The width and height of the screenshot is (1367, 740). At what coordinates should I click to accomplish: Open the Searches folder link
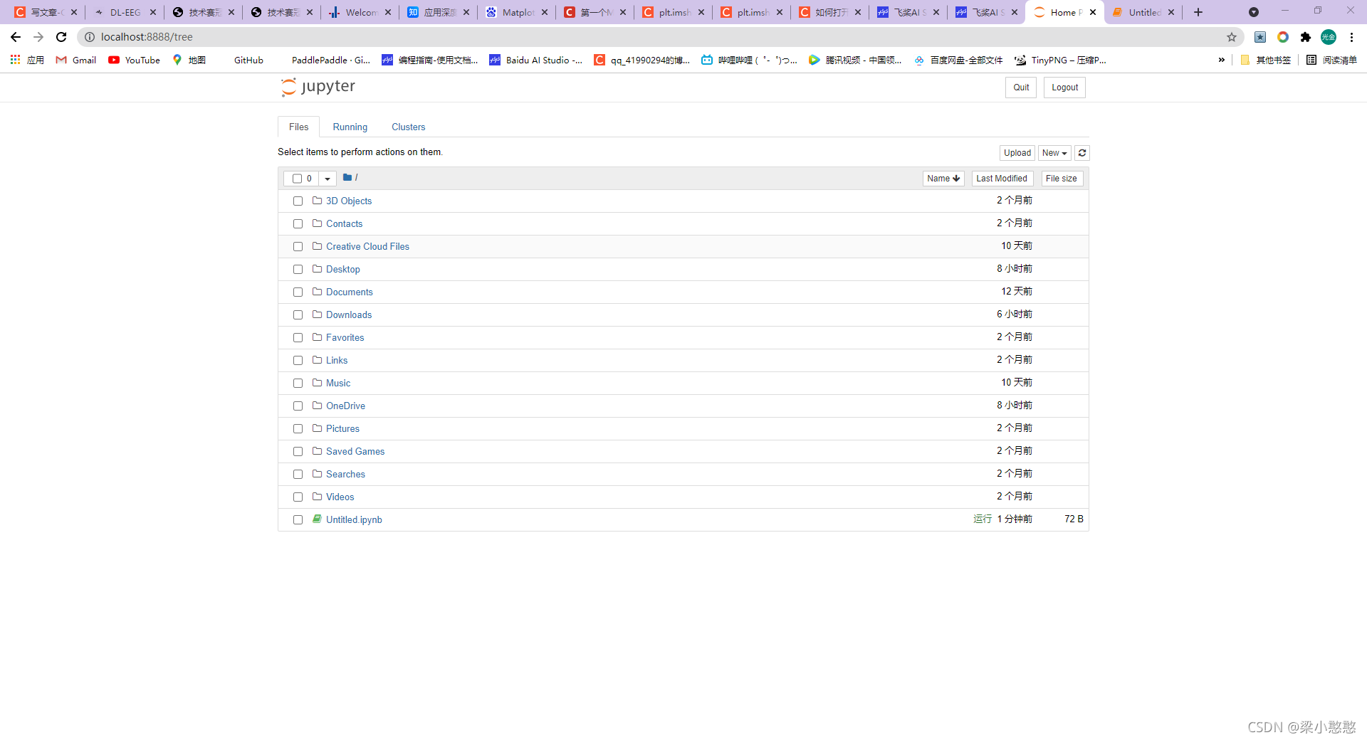(x=345, y=475)
